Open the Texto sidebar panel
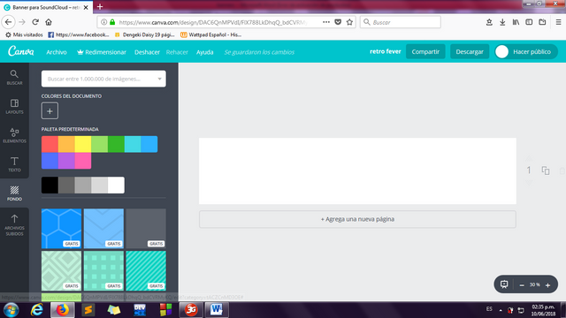Viewport: 566px width, 318px height. pos(14,164)
